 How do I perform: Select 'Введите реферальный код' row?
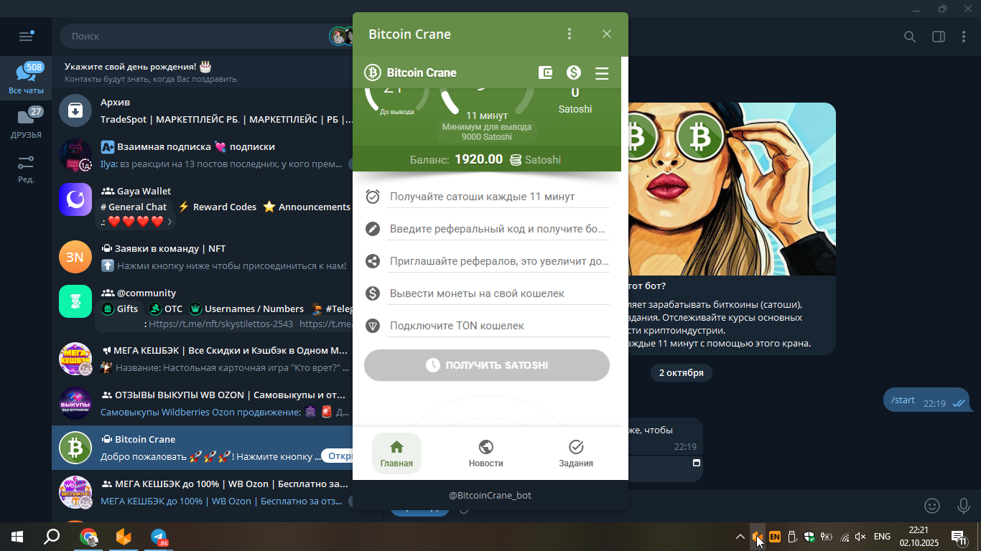pos(487,229)
